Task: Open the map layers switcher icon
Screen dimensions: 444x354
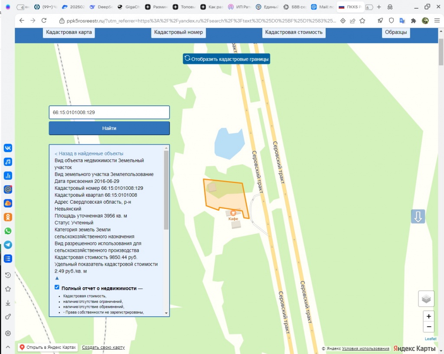Action: click(426, 299)
